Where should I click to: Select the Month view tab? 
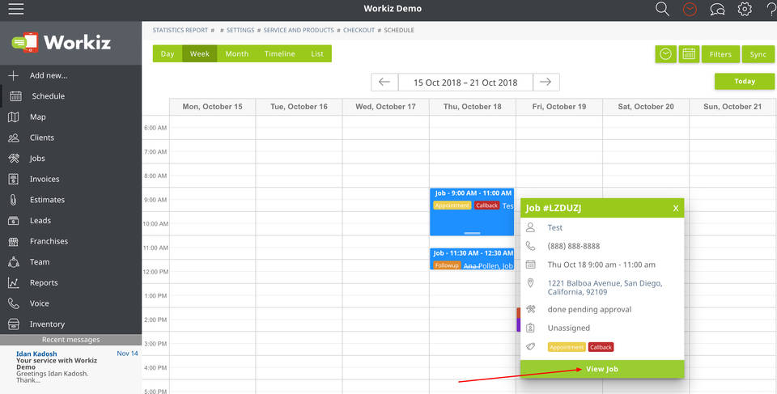(x=236, y=54)
